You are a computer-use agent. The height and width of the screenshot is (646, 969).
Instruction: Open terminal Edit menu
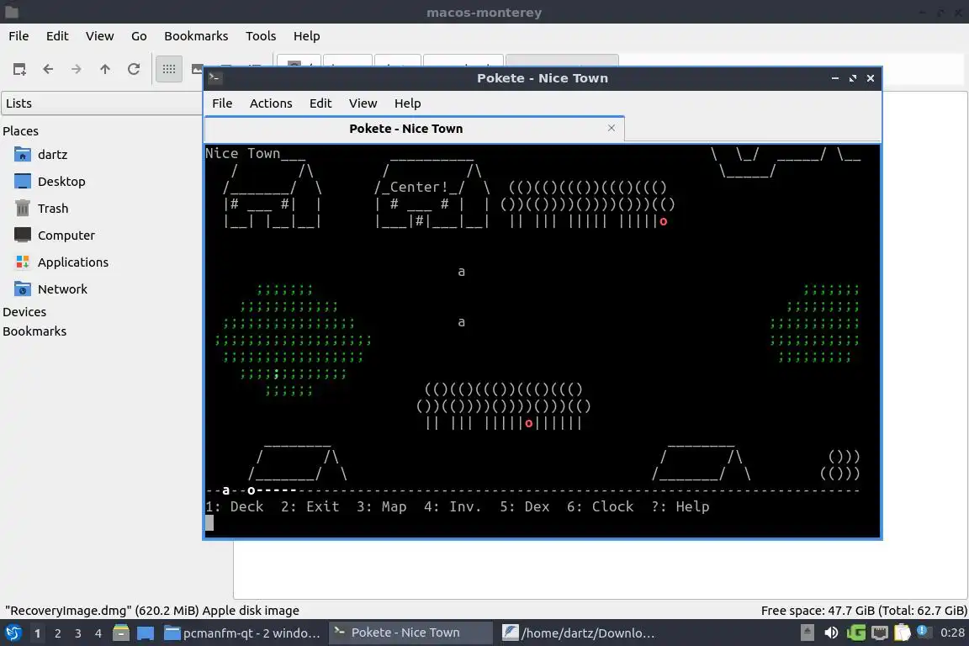tap(320, 103)
